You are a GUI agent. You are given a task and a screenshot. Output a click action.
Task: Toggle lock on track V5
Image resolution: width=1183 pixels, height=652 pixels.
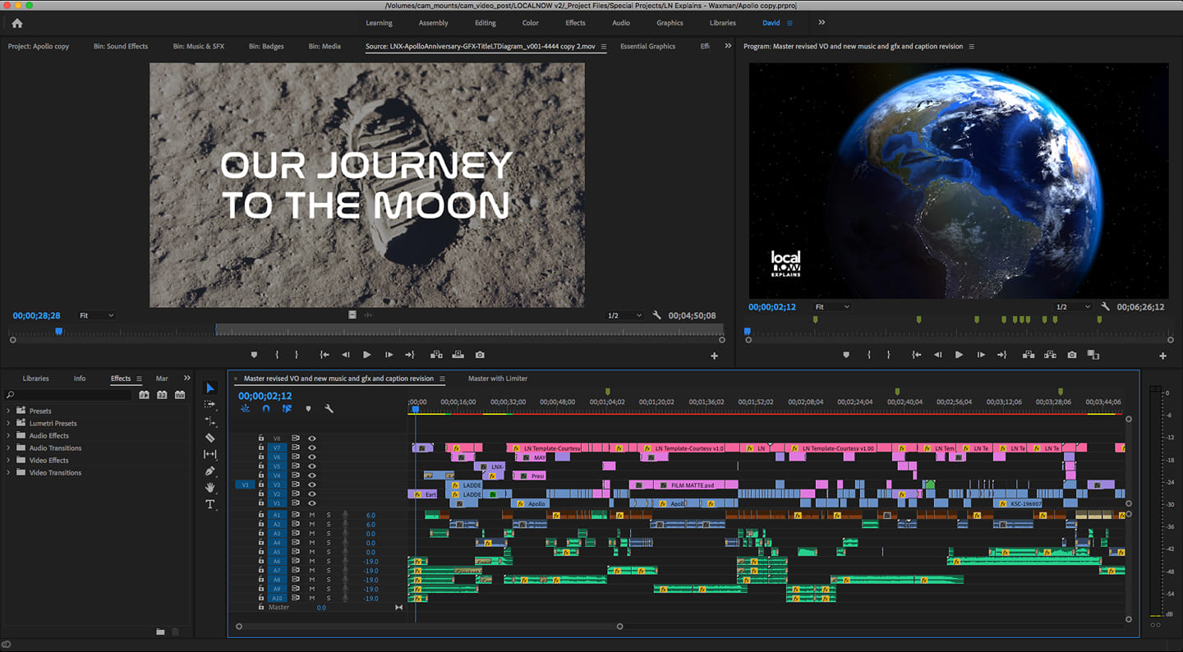(261, 466)
